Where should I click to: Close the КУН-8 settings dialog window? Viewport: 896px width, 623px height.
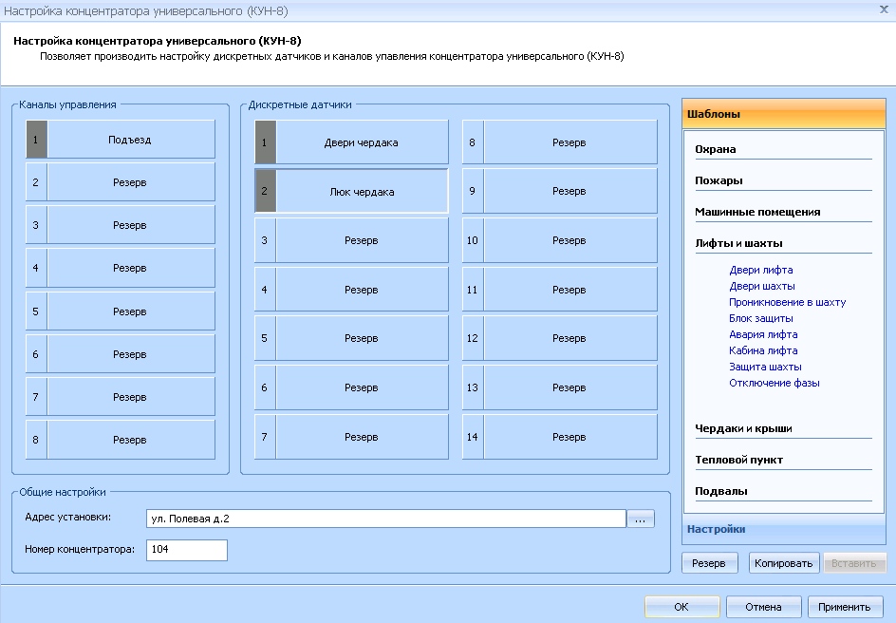pyautogui.click(x=884, y=9)
